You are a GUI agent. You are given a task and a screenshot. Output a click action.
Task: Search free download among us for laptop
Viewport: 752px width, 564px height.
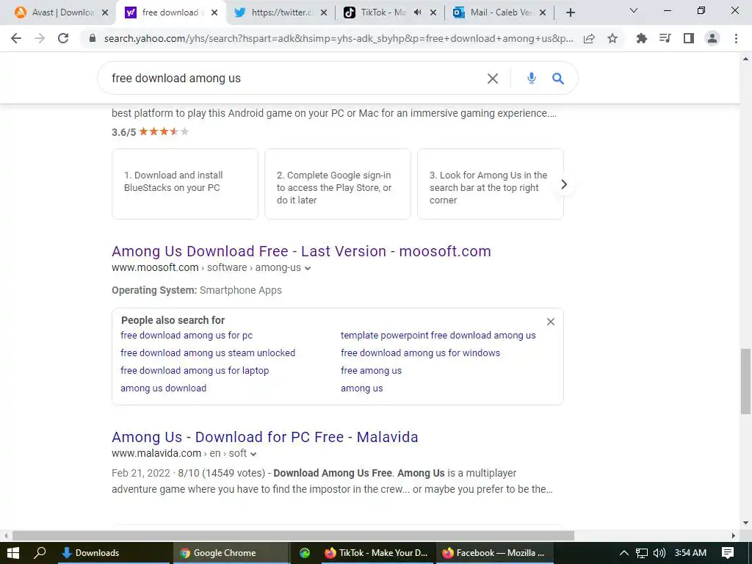pyautogui.click(x=195, y=371)
